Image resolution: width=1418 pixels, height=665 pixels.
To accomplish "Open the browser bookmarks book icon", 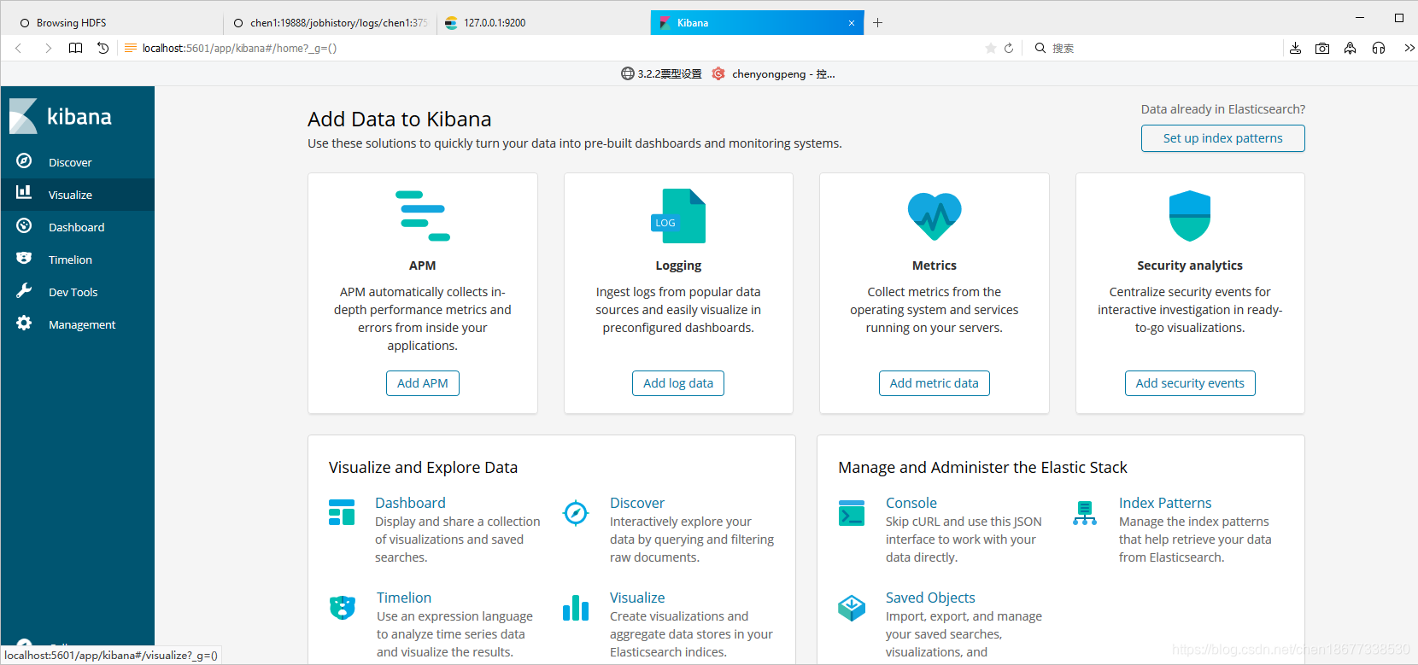I will coord(76,49).
